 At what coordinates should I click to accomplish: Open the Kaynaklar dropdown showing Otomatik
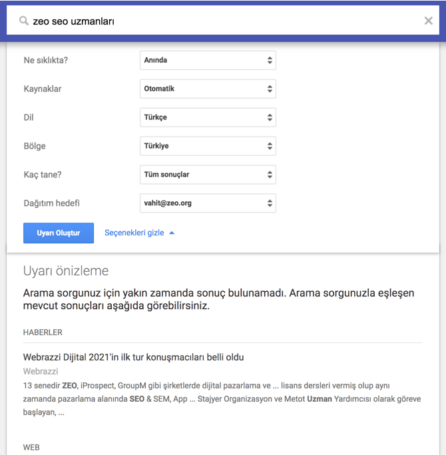[208, 89]
